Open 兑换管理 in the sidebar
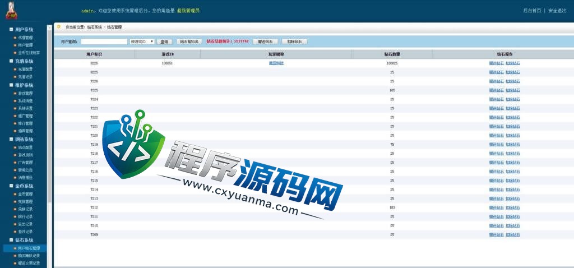This screenshot has height=268, width=574. (25, 202)
